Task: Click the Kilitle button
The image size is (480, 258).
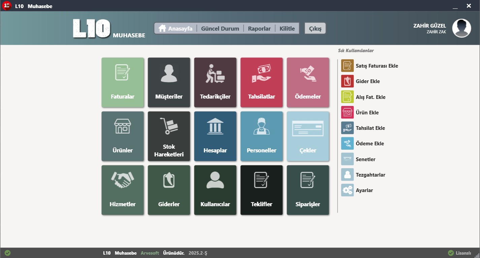Action: 287,29
